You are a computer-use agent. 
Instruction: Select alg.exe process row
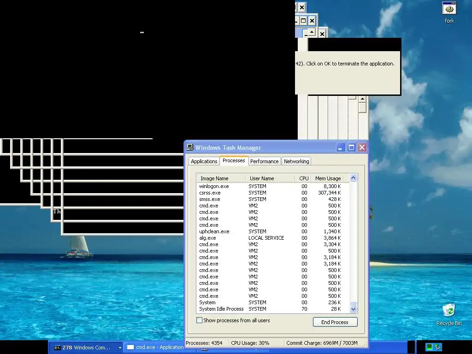(273, 238)
